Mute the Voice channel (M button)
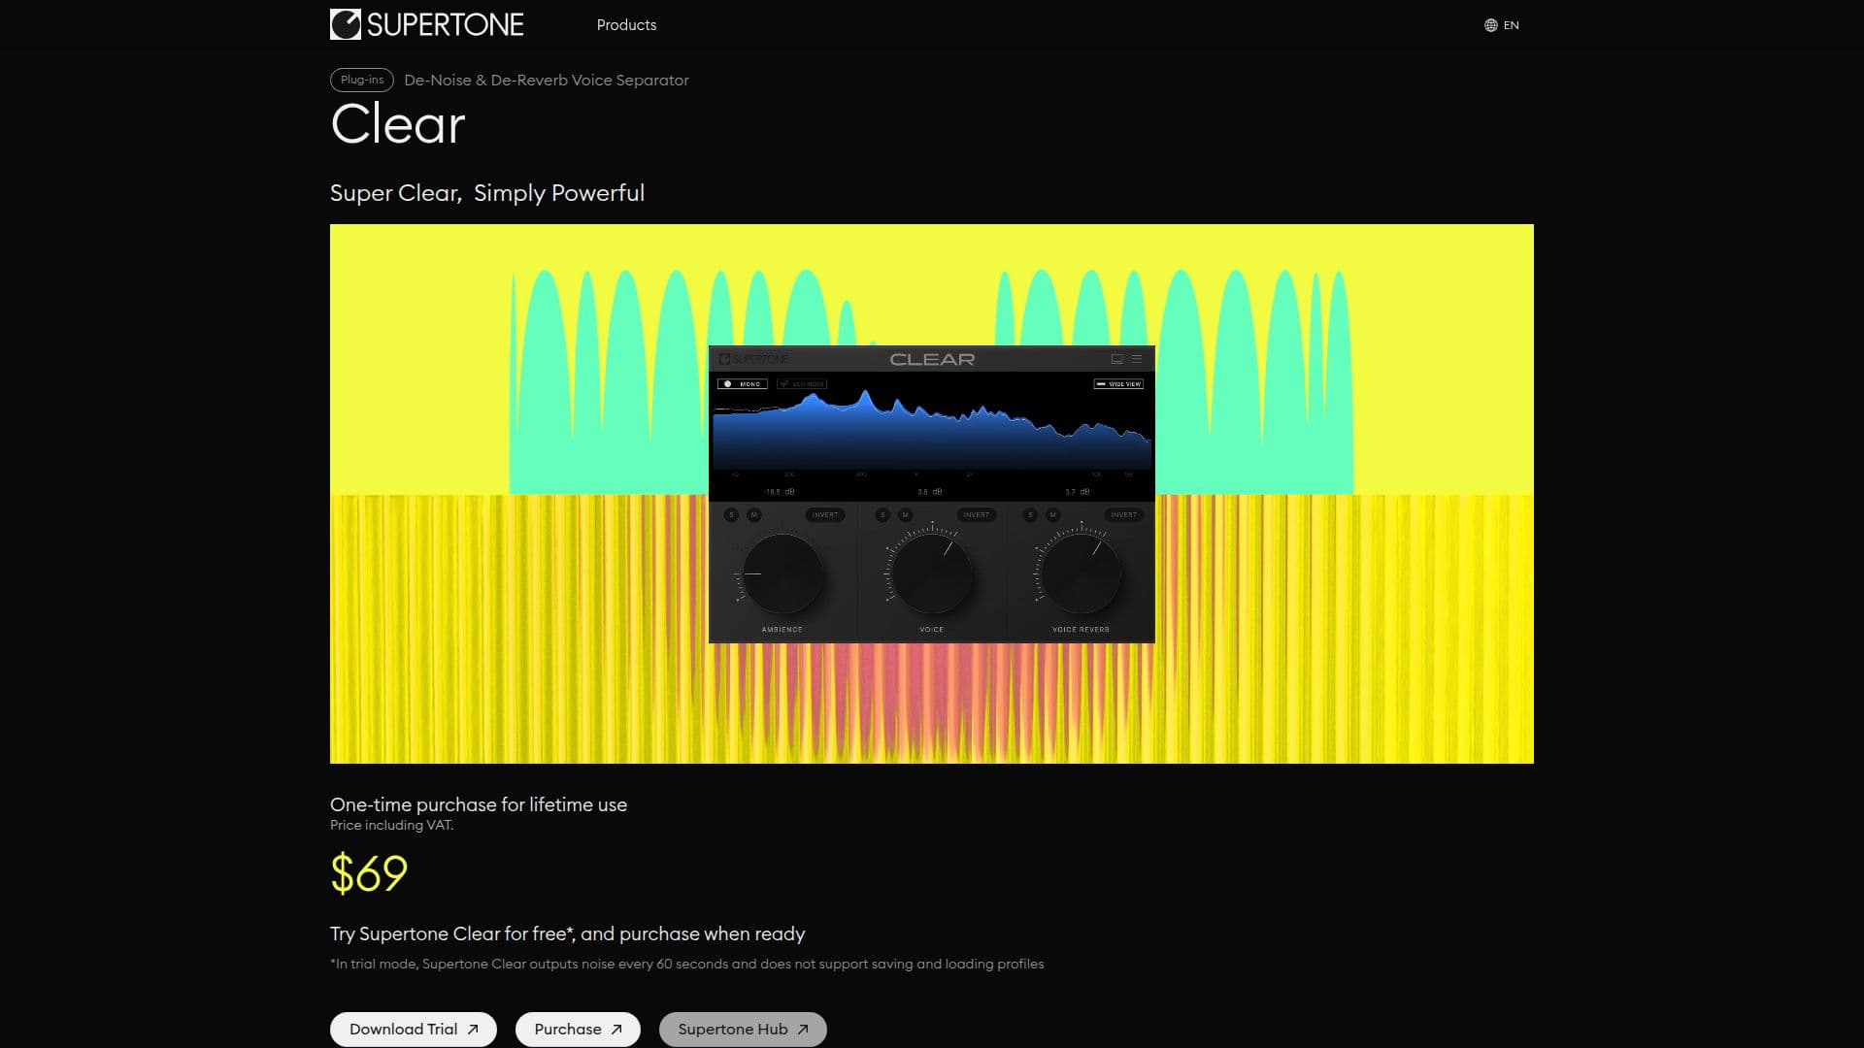This screenshot has width=1864, height=1048. point(905,515)
